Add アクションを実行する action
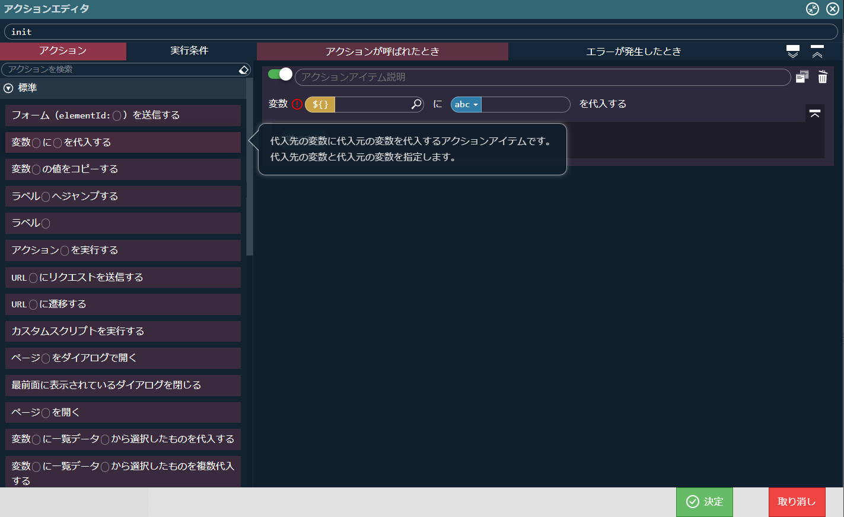844x517 pixels. [123, 251]
